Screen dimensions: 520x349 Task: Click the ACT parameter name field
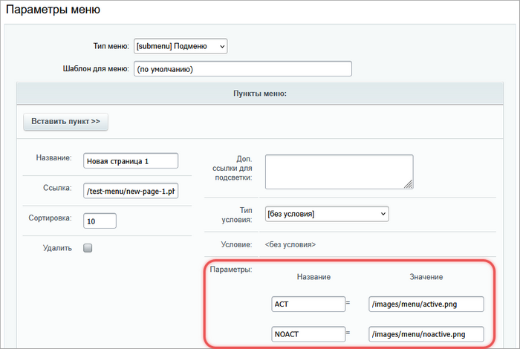click(x=308, y=304)
